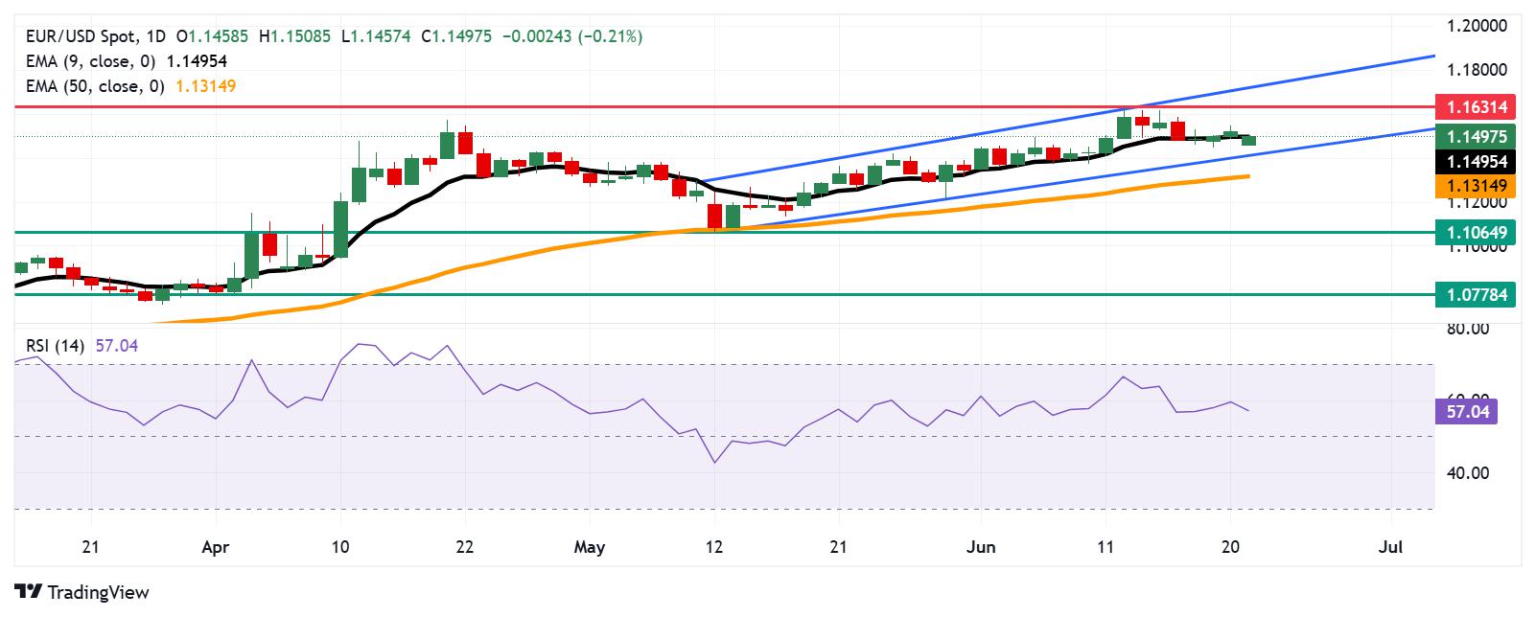Click the high price H1.15085 value
The image size is (1536, 617).
click(295, 36)
